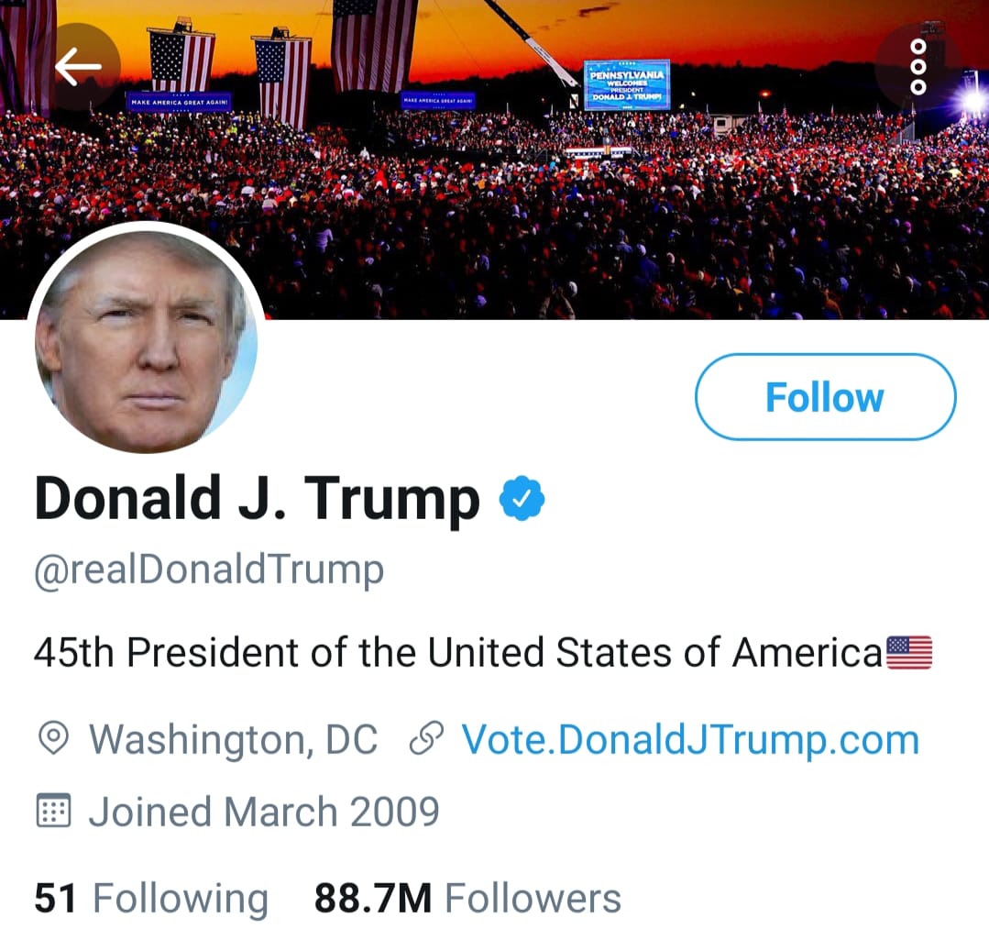This screenshot has width=989, height=951.
Task: Open the Vote.DonaldJTrump.com link
Action: 689,739
